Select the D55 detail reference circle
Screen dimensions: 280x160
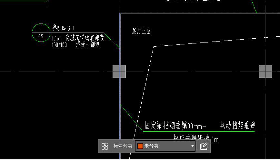[x=41, y=33]
